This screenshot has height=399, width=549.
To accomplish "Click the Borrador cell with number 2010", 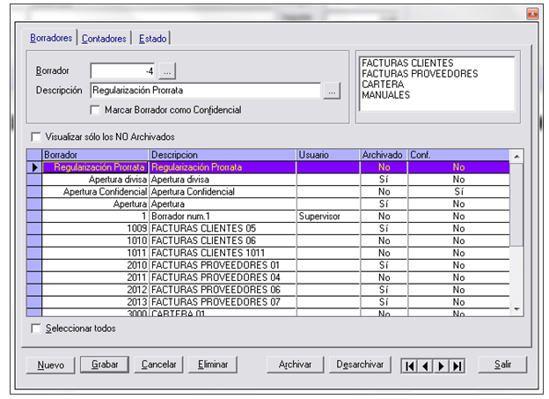I will point(95,265).
